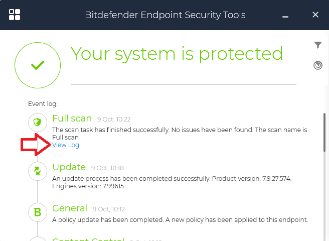Click the radar scan icon below the filter
This screenshot has width=329, height=241.
[x=317, y=65]
